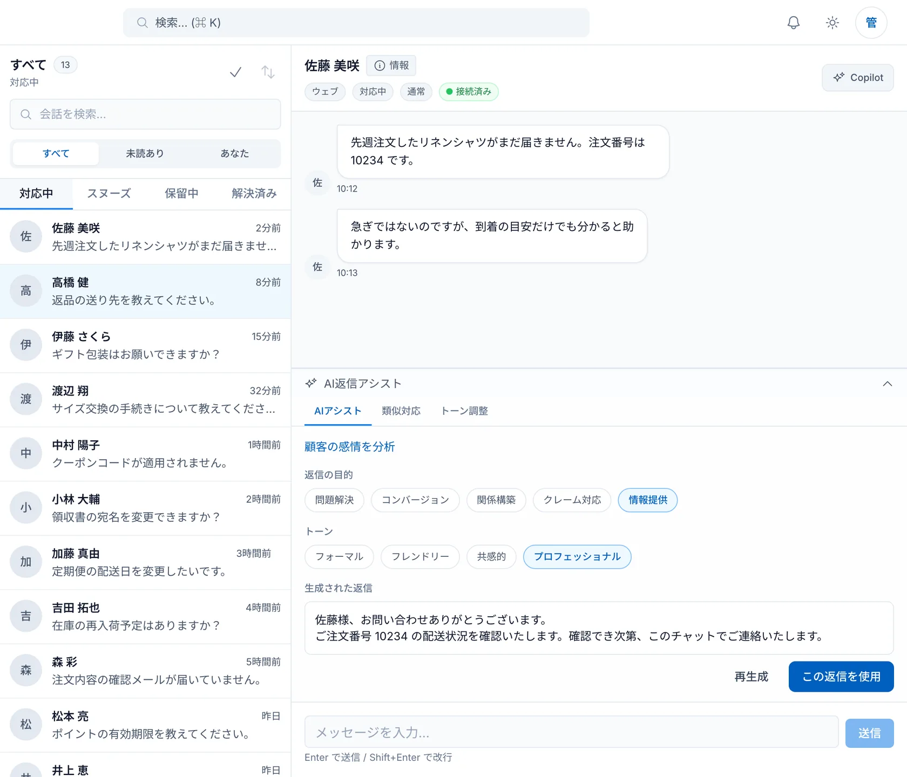Click 渡辺 翔's avatar in the list

(x=26, y=399)
